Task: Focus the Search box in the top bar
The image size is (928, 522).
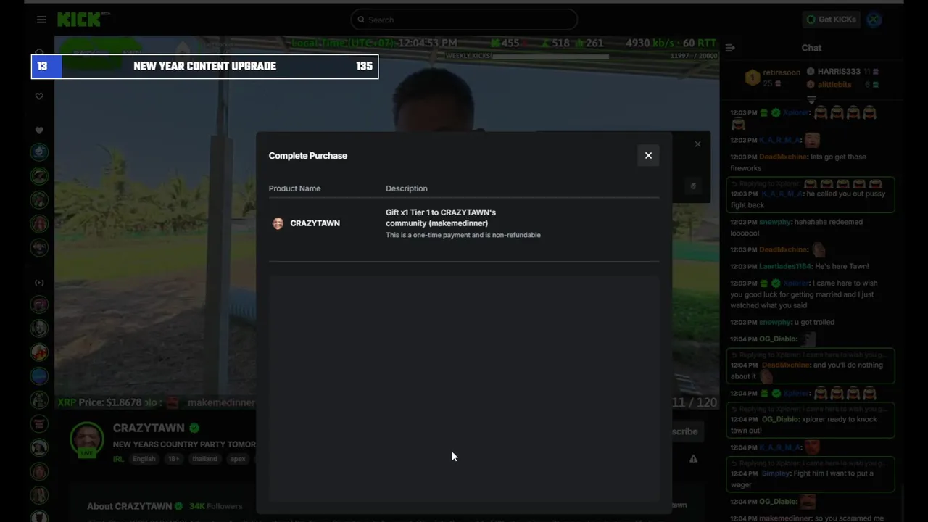Action: (x=464, y=20)
